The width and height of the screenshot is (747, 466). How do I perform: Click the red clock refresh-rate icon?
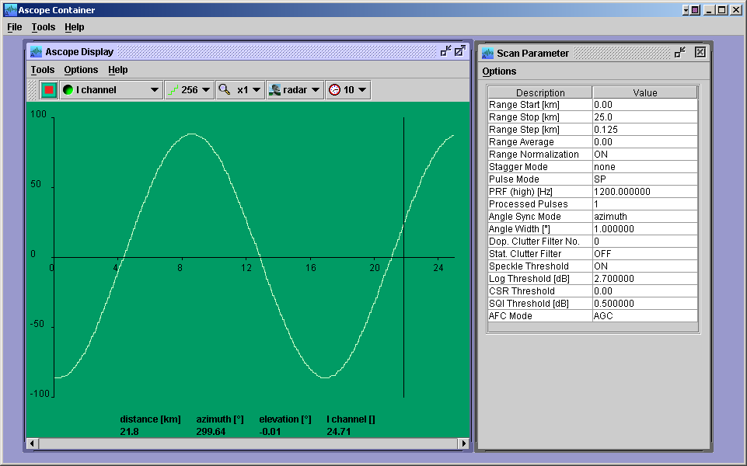point(335,90)
